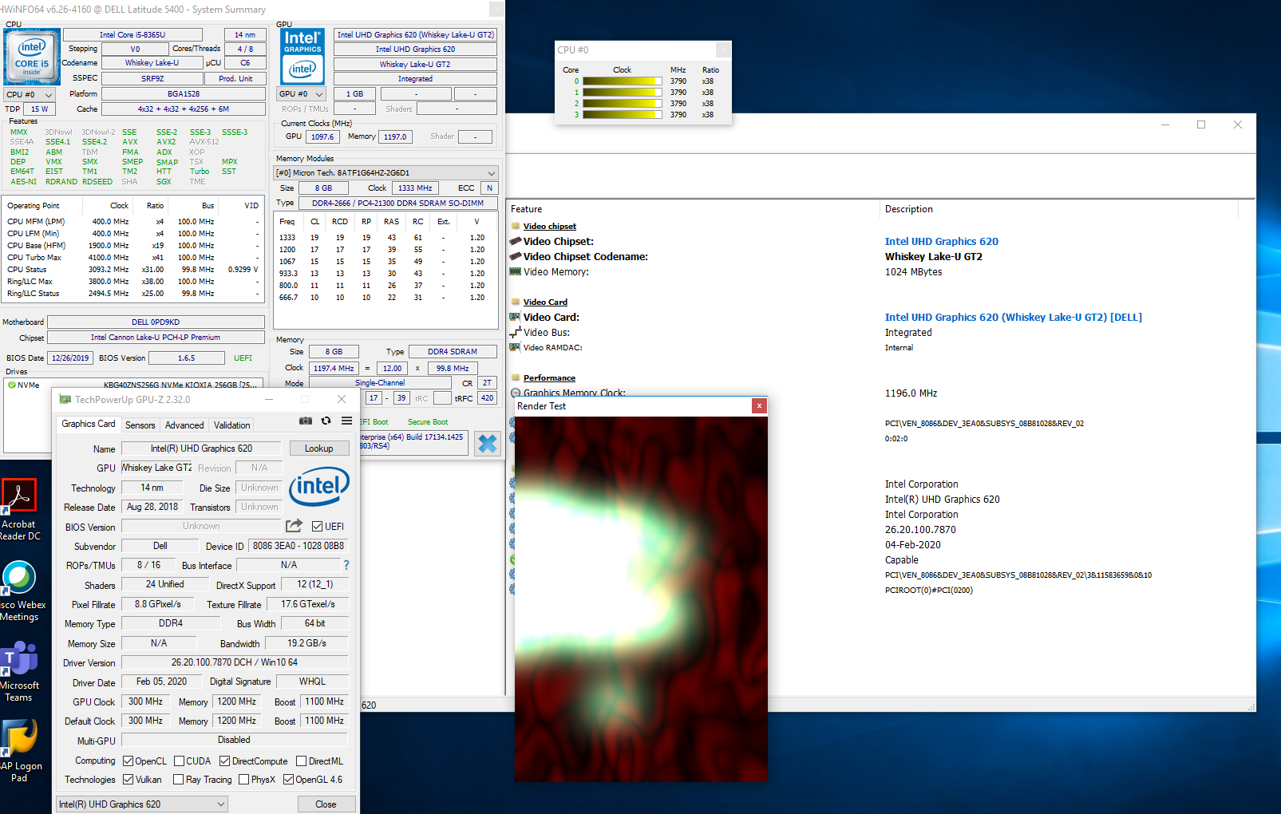Click the Video Card section heading

(x=546, y=302)
